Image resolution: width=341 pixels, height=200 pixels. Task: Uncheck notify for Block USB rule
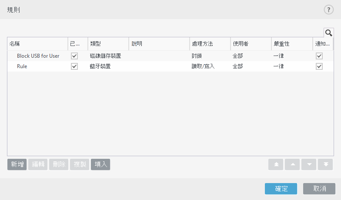pos(319,56)
